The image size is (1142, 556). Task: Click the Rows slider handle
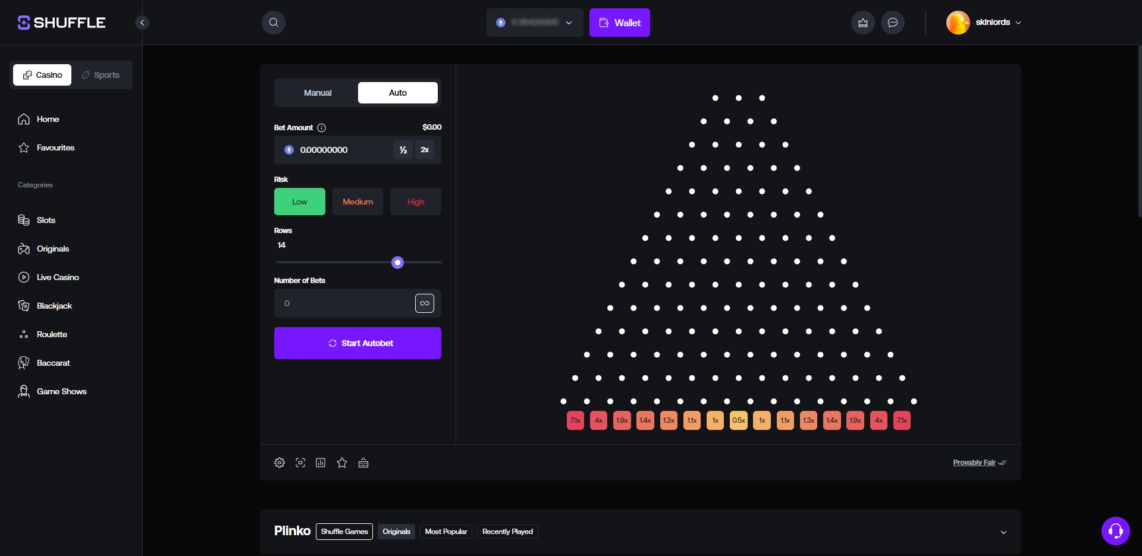(x=398, y=262)
